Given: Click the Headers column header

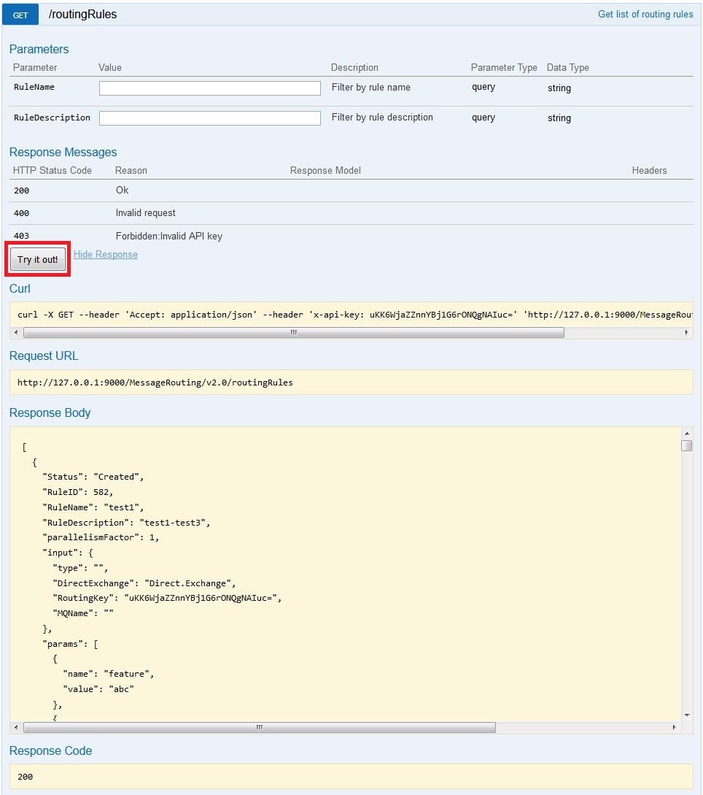Looking at the screenshot, I should point(649,170).
